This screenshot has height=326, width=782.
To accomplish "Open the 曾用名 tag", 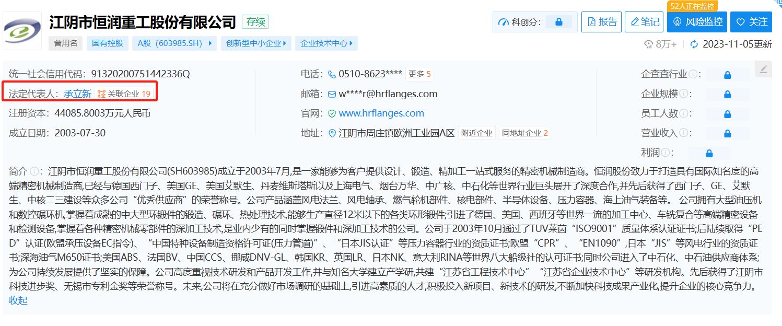I will coord(66,43).
